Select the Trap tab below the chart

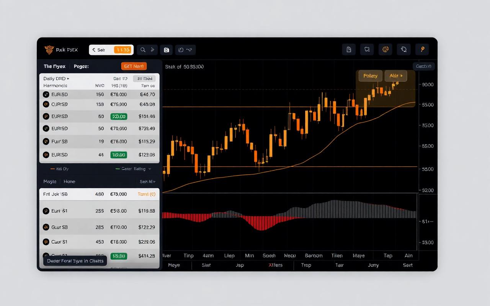(306, 265)
